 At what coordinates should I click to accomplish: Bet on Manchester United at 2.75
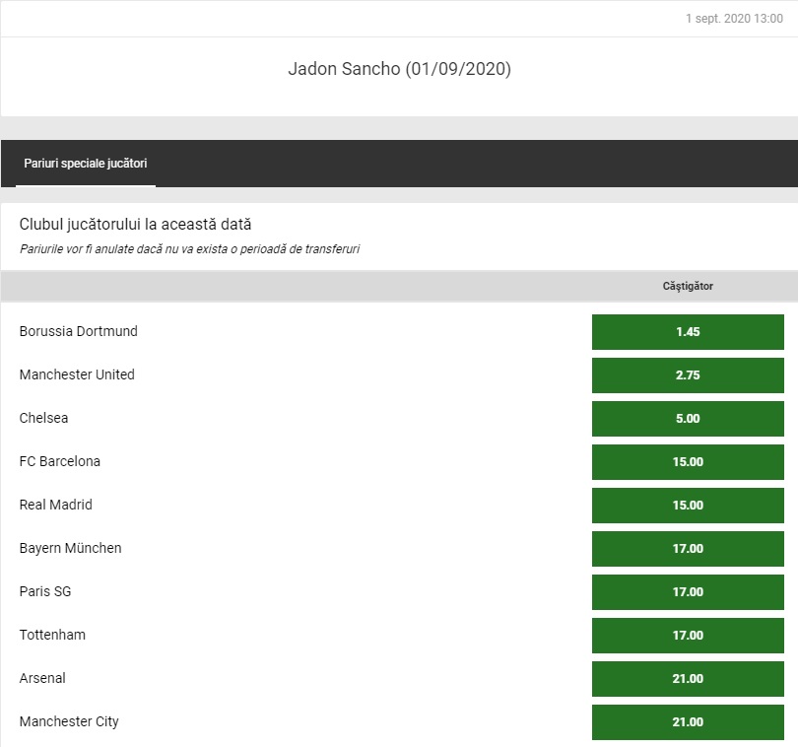pyautogui.click(x=688, y=375)
